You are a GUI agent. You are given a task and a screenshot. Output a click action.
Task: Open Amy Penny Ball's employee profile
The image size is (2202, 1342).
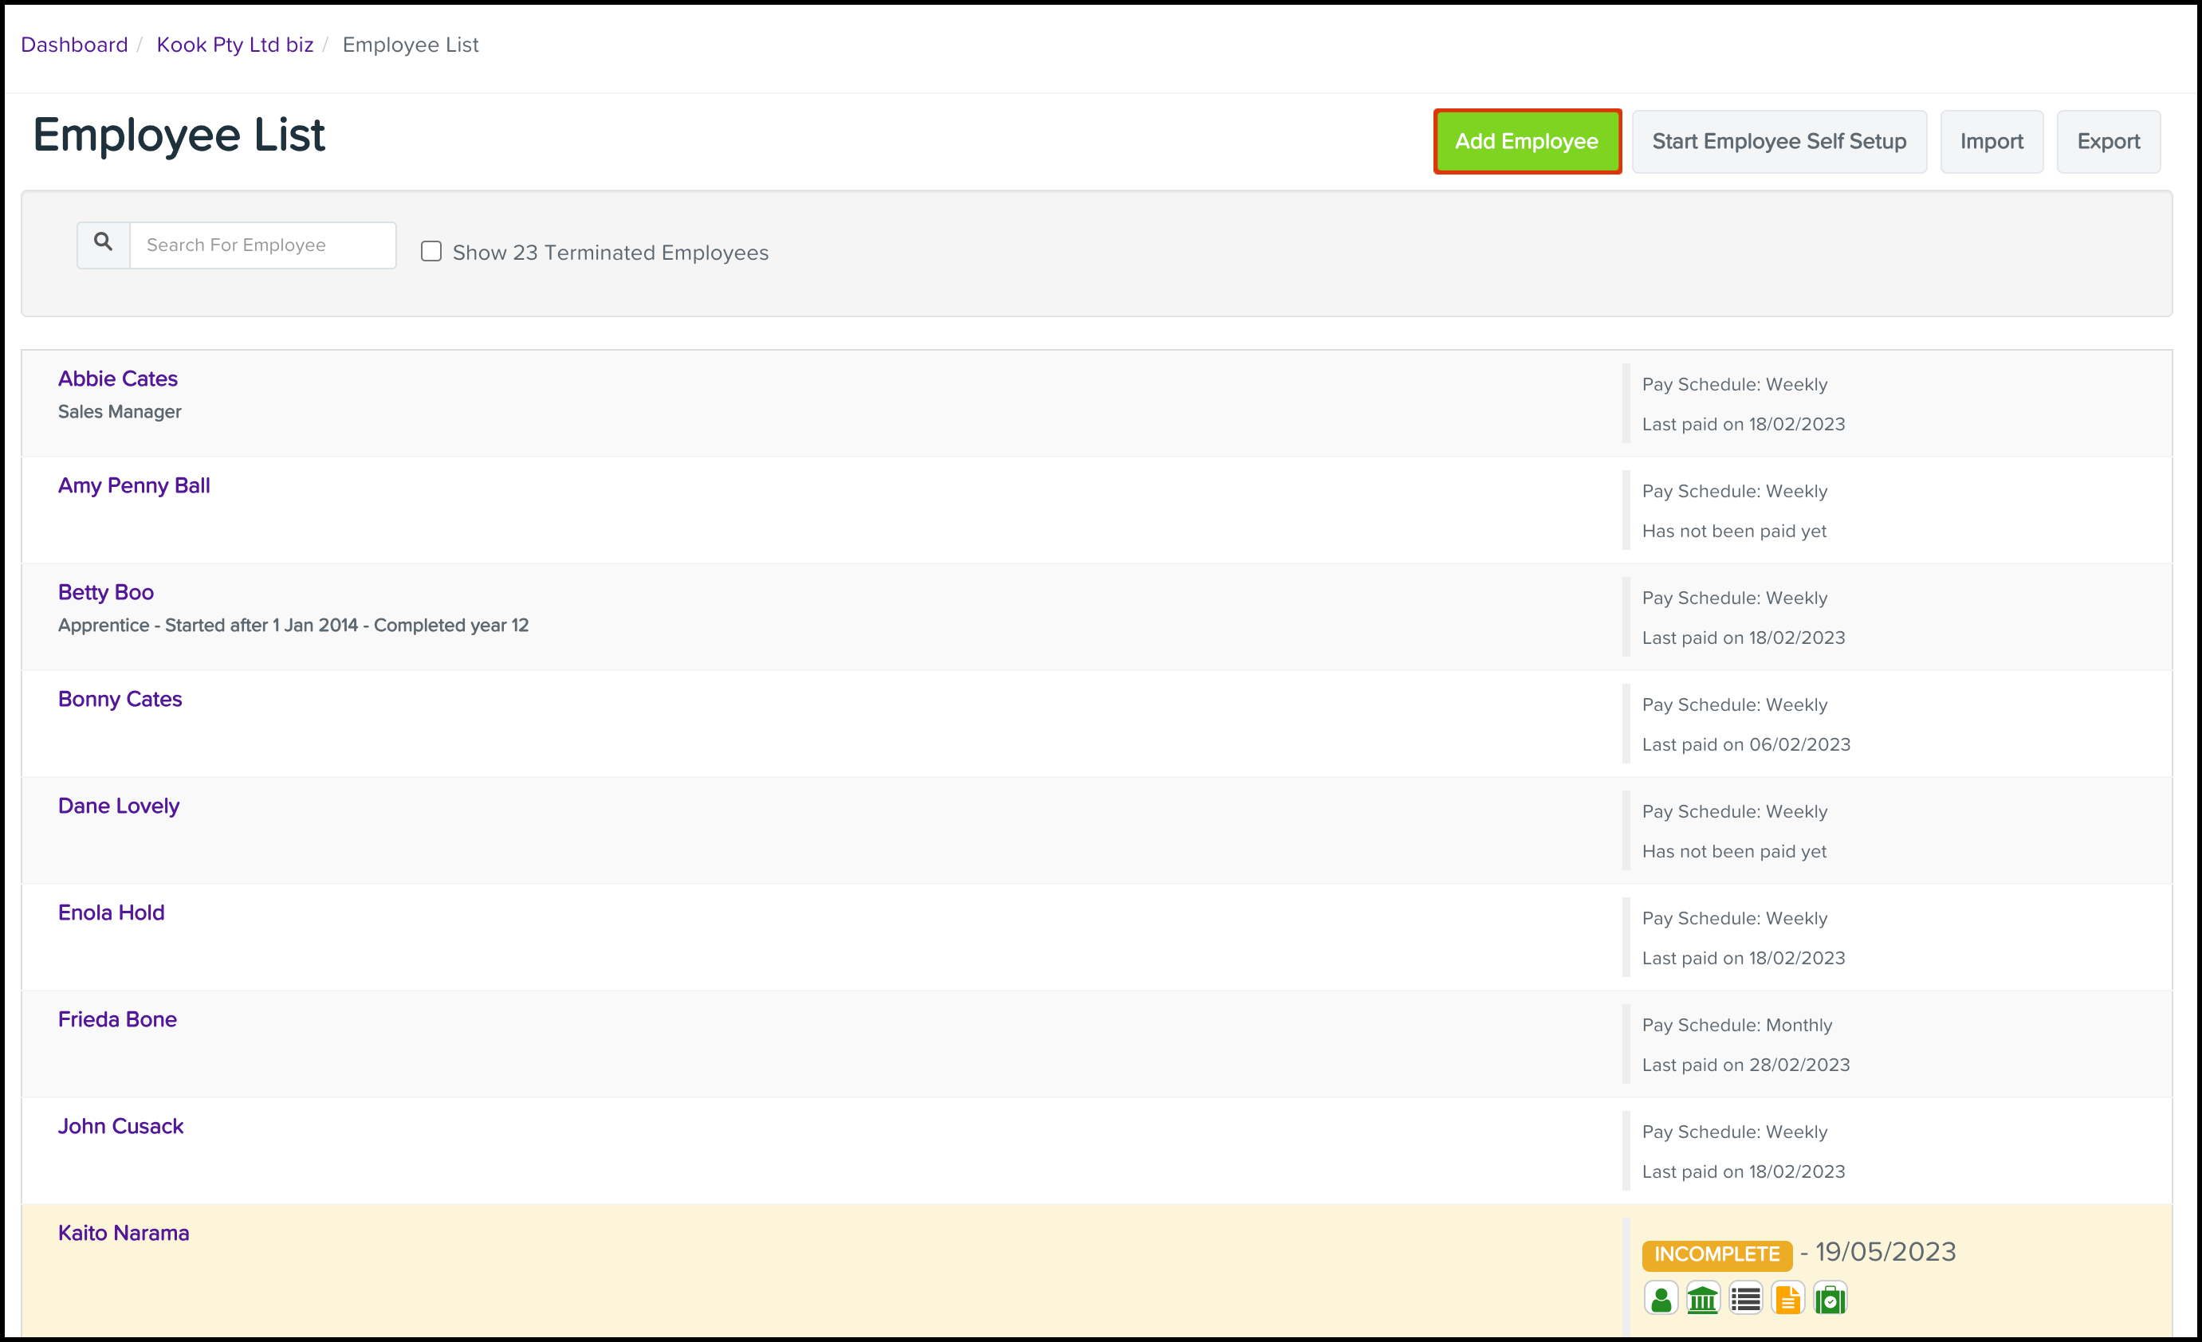tap(134, 485)
